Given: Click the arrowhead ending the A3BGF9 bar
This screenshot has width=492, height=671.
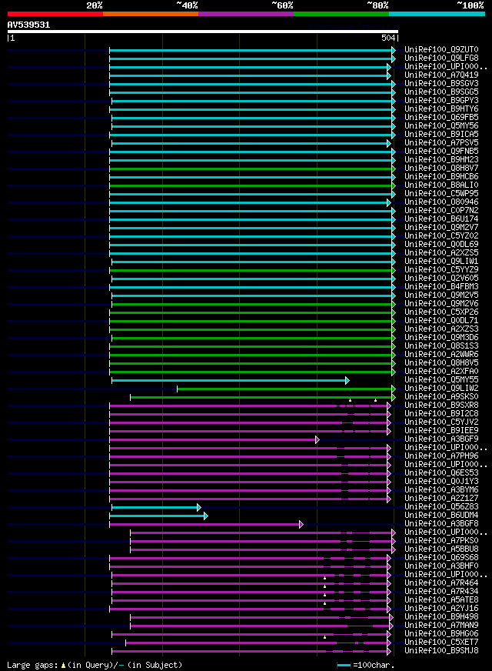Looking at the screenshot, I should tap(317, 440).
